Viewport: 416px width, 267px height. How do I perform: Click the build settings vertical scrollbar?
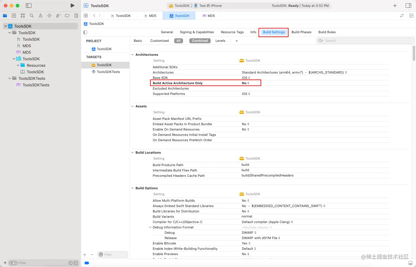coord(414,53)
